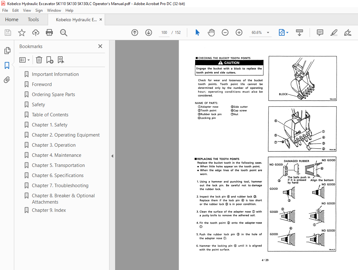Click the scrolling mode keyboard icon

(299, 33)
